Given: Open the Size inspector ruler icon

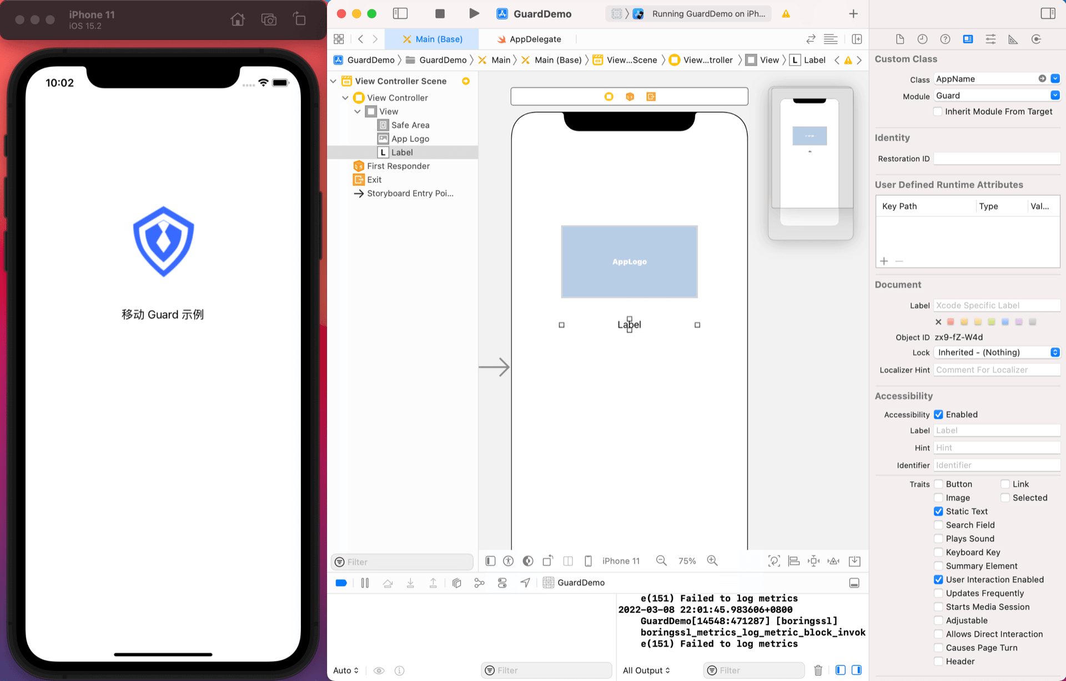Looking at the screenshot, I should (x=1013, y=39).
